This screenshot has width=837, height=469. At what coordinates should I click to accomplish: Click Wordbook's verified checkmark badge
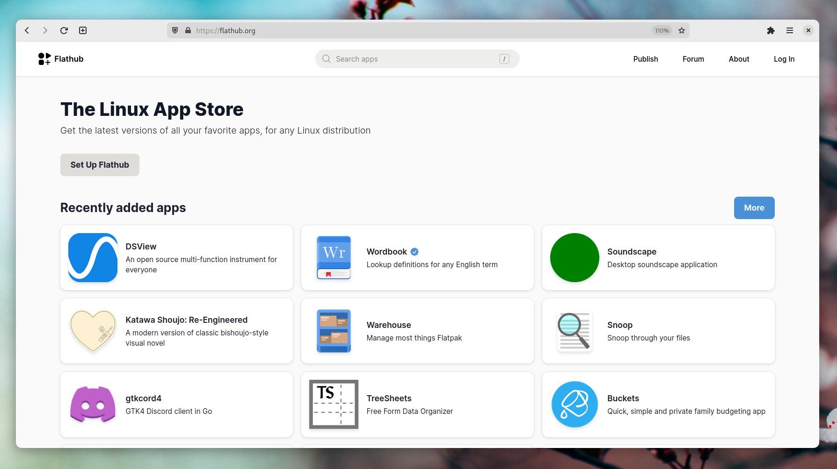click(414, 251)
